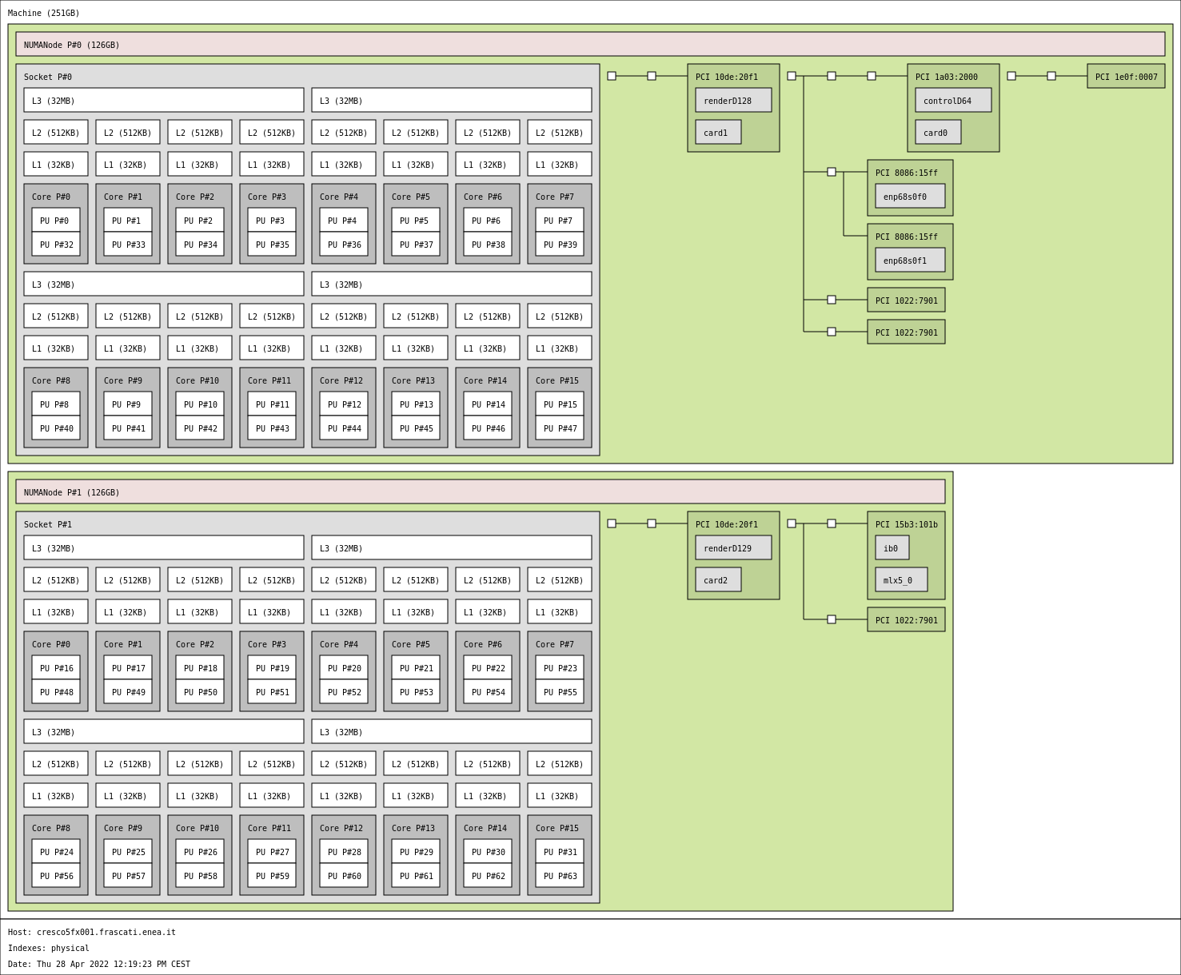Select processing unit PU P#12
Screen dimensions: 1181x975
[344, 404]
